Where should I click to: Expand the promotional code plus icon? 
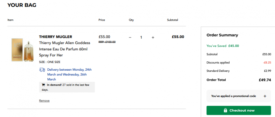(265, 96)
